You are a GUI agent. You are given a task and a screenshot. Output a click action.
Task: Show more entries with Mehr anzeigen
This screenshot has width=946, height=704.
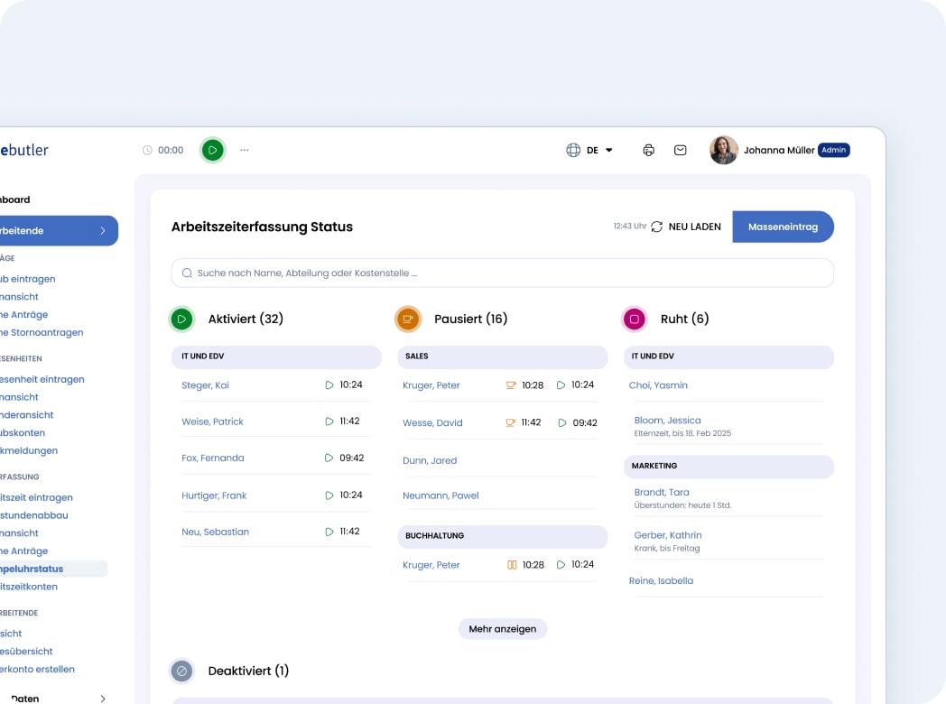[x=503, y=628]
